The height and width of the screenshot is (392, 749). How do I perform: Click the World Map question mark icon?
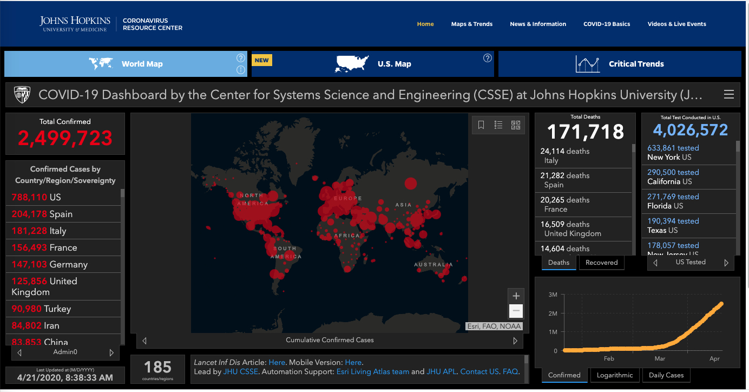(x=241, y=58)
